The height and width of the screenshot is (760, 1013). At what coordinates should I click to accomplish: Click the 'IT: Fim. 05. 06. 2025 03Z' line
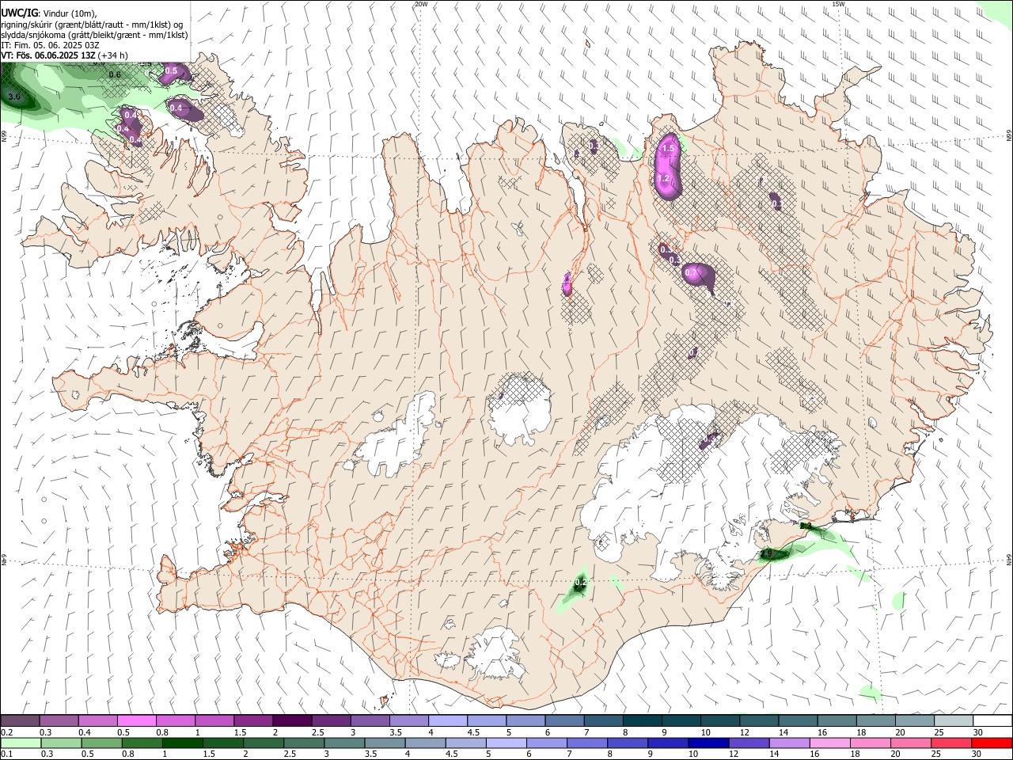50,45
